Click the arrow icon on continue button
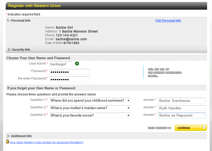The image size is (212, 151). [204, 127]
